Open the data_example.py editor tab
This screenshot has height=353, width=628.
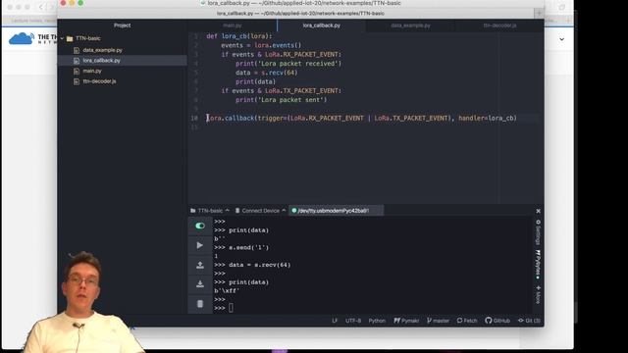[x=410, y=25]
